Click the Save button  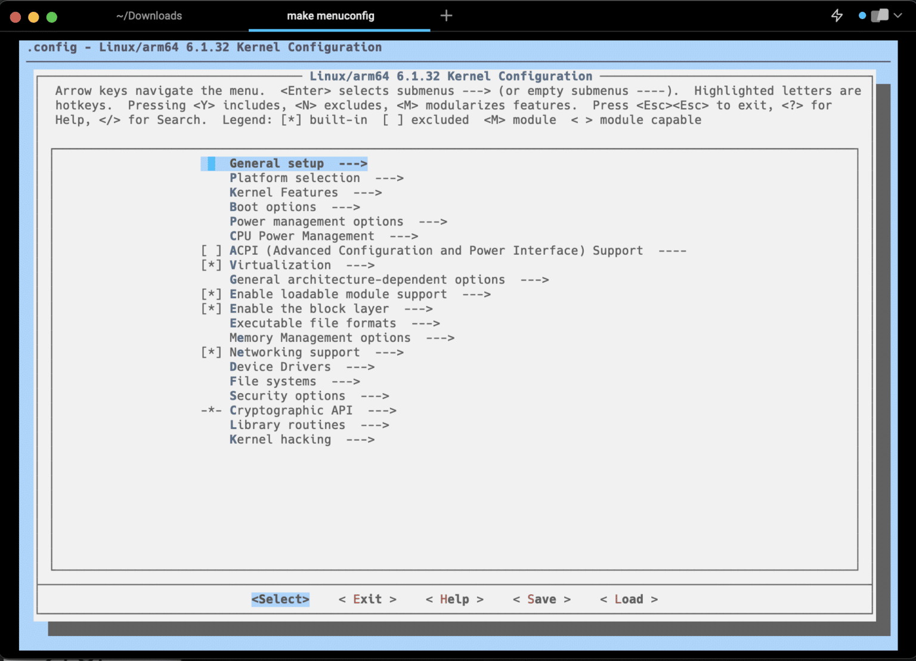541,600
